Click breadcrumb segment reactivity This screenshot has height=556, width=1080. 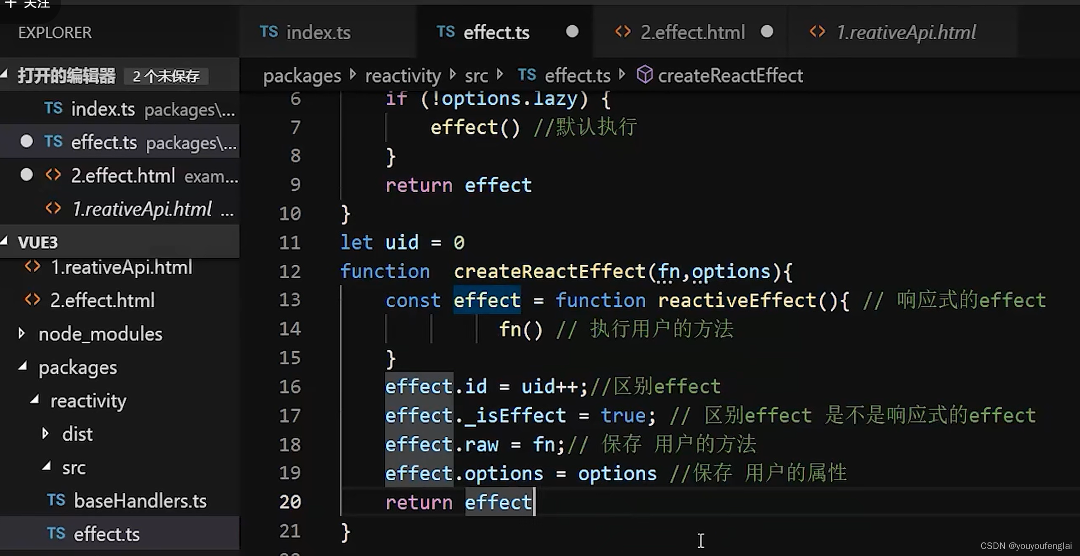[403, 76]
